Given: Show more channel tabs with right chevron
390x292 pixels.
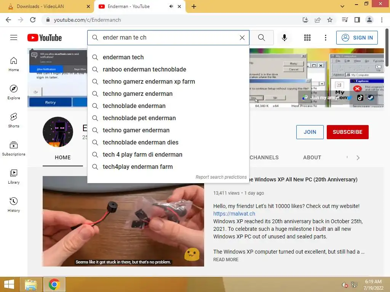Looking at the screenshot, I should pos(358,158).
